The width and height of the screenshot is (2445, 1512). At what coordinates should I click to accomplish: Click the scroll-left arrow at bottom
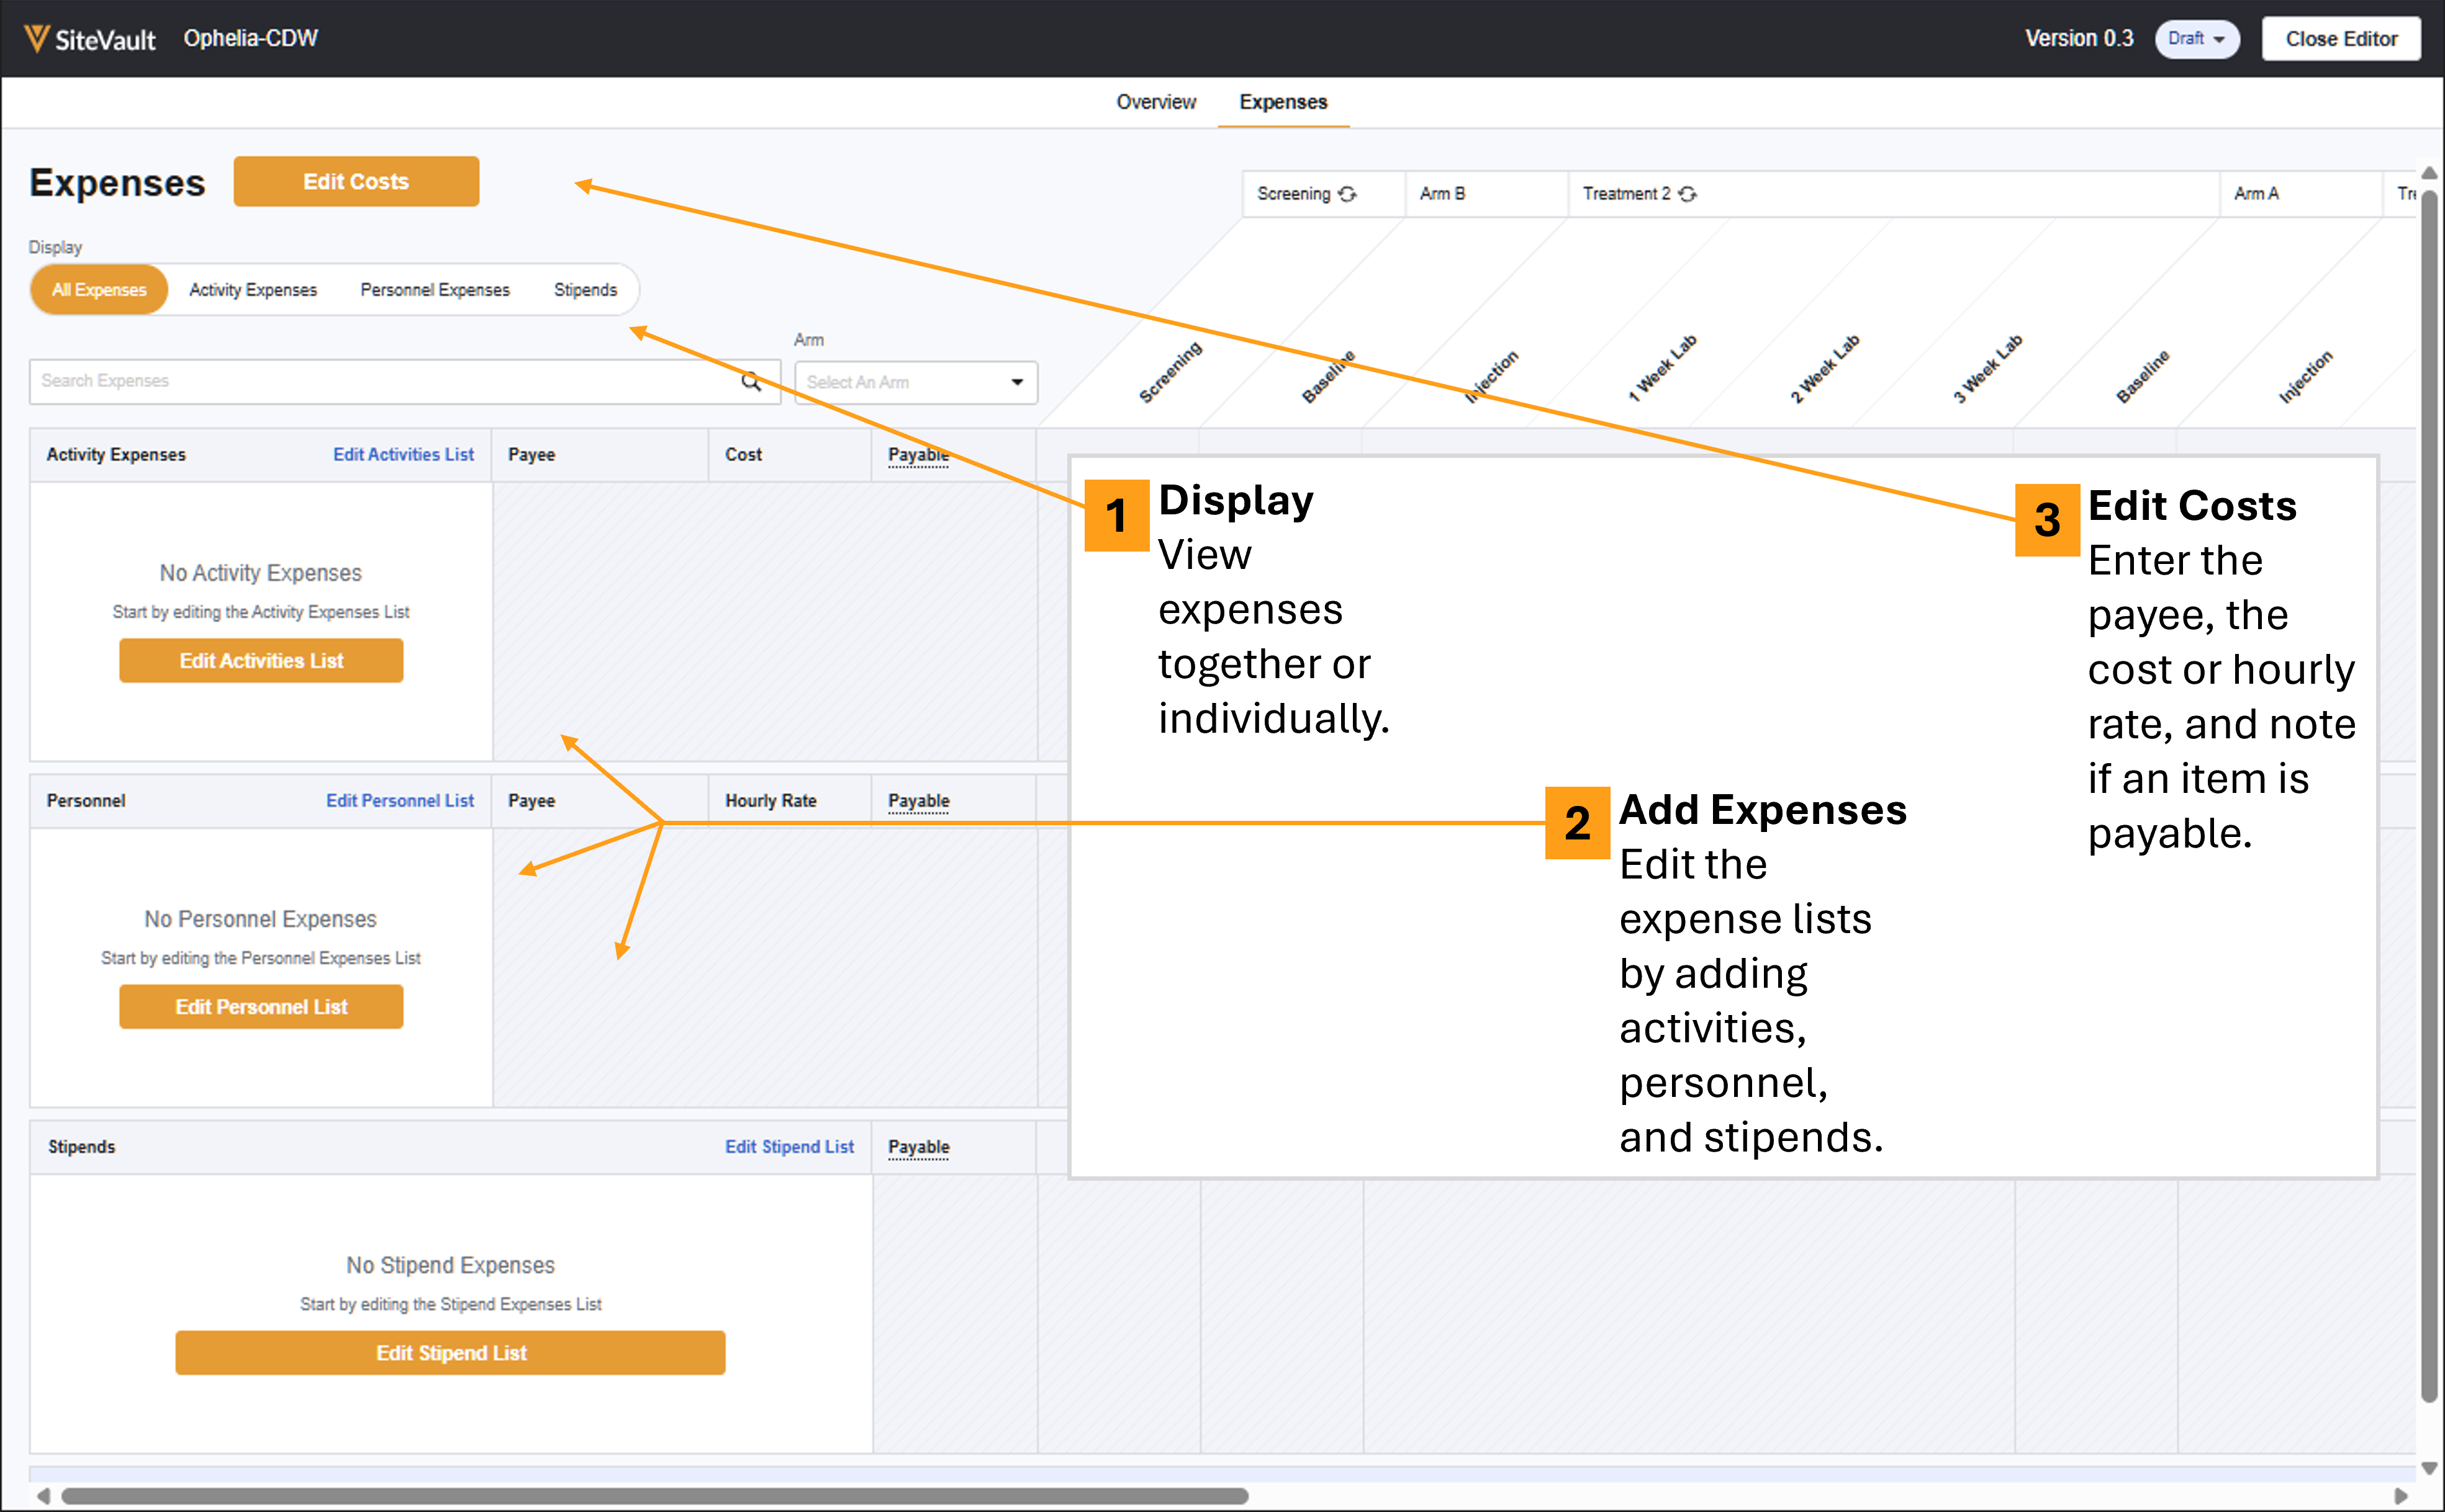[x=43, y=1496]
